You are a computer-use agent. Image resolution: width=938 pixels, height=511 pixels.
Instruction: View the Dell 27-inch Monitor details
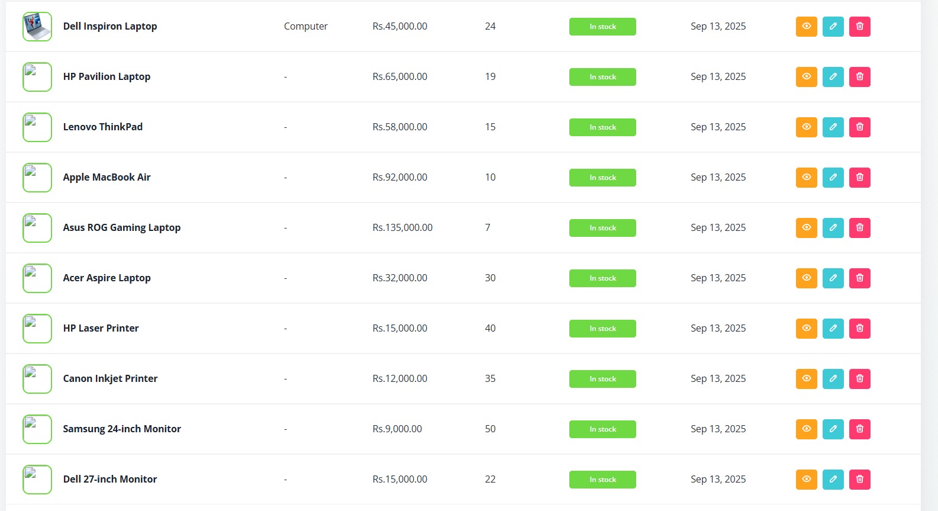[x=806, y=480]
